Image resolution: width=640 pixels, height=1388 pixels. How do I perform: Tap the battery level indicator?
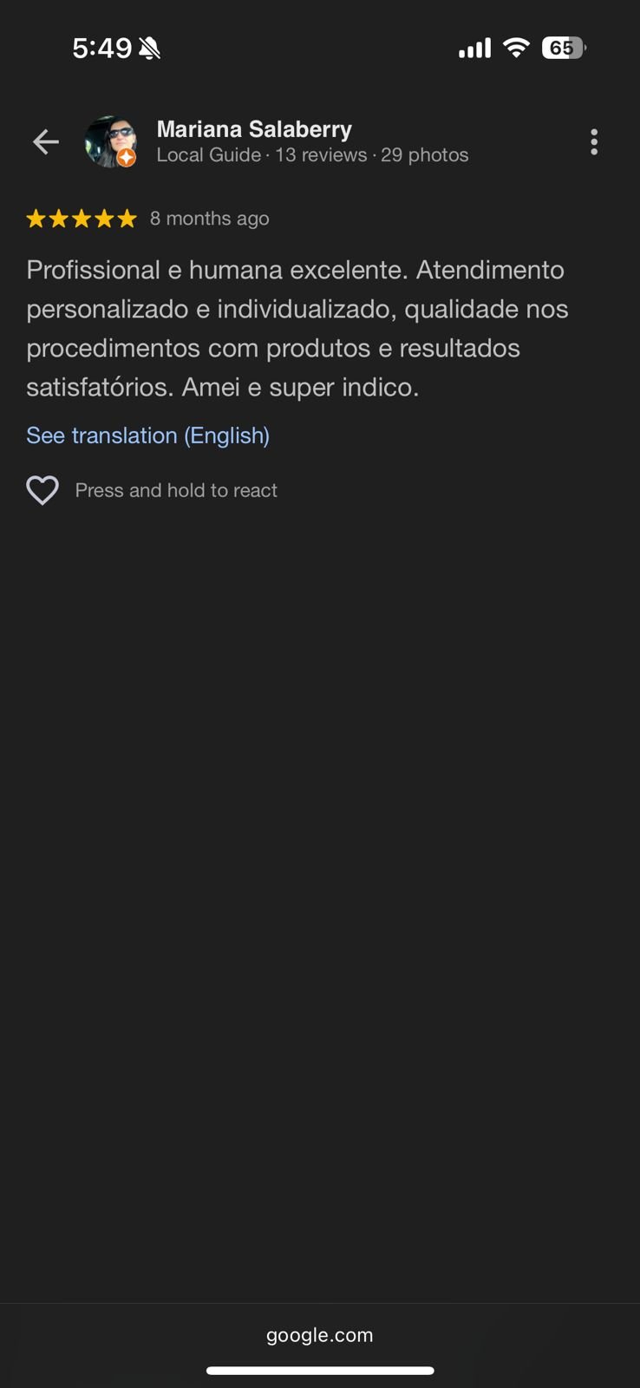[x=563, y=48]
